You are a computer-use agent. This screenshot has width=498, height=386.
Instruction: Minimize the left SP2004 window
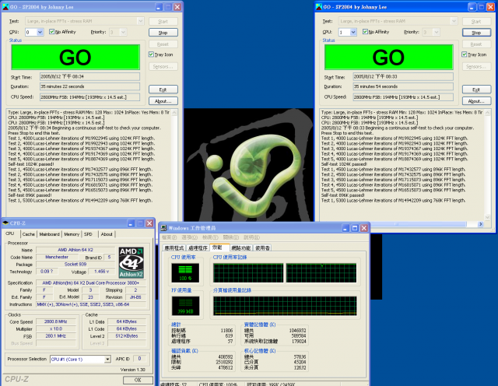(159, 7)
